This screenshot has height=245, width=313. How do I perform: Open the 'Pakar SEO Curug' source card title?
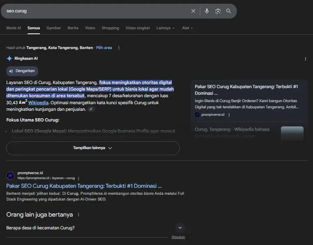246,90
